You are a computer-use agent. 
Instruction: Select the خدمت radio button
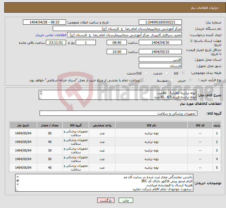tap(167, 73)
